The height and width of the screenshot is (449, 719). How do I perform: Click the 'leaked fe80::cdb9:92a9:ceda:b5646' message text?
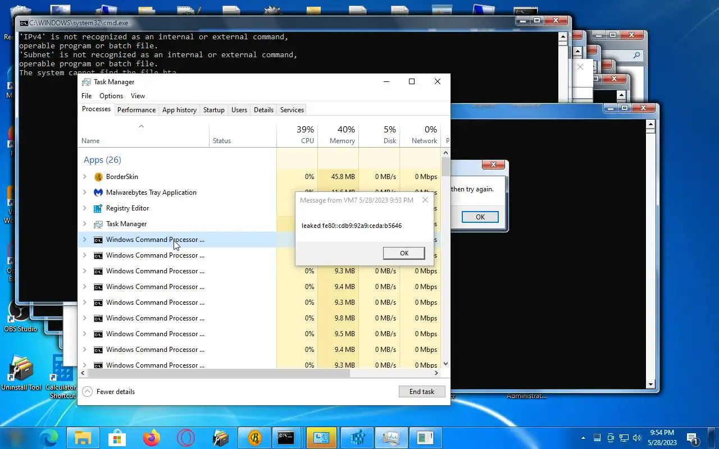pyautogui.click(x=352, y=226)
